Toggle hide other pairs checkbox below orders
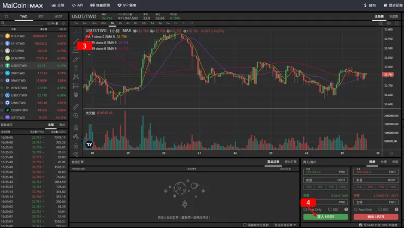This screenshot has height=228, width=404. point(245,225)
